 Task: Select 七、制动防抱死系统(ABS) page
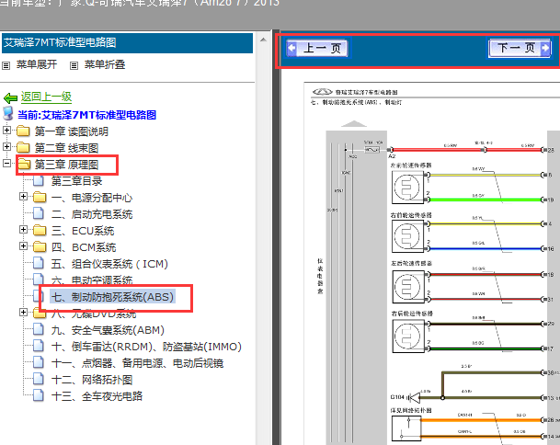click(112, 297)
